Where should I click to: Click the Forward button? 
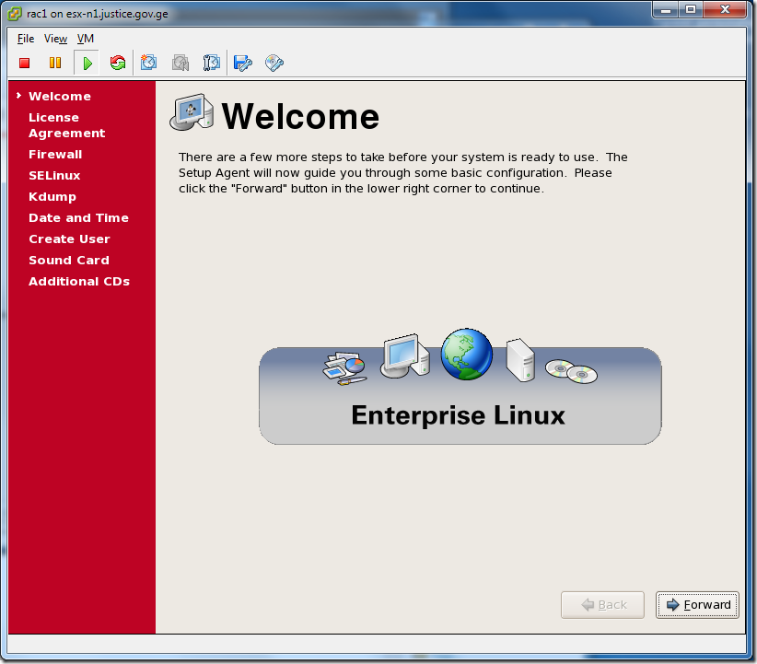[x=697, y=605]
